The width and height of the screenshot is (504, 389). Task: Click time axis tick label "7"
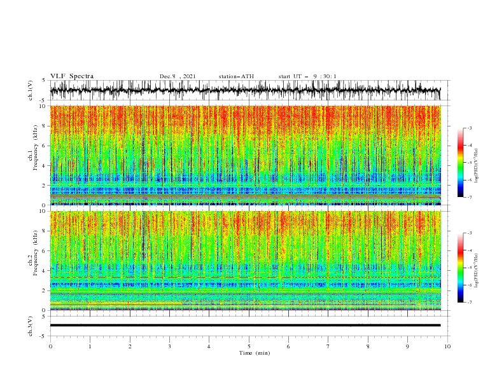[x=328, y=346]
